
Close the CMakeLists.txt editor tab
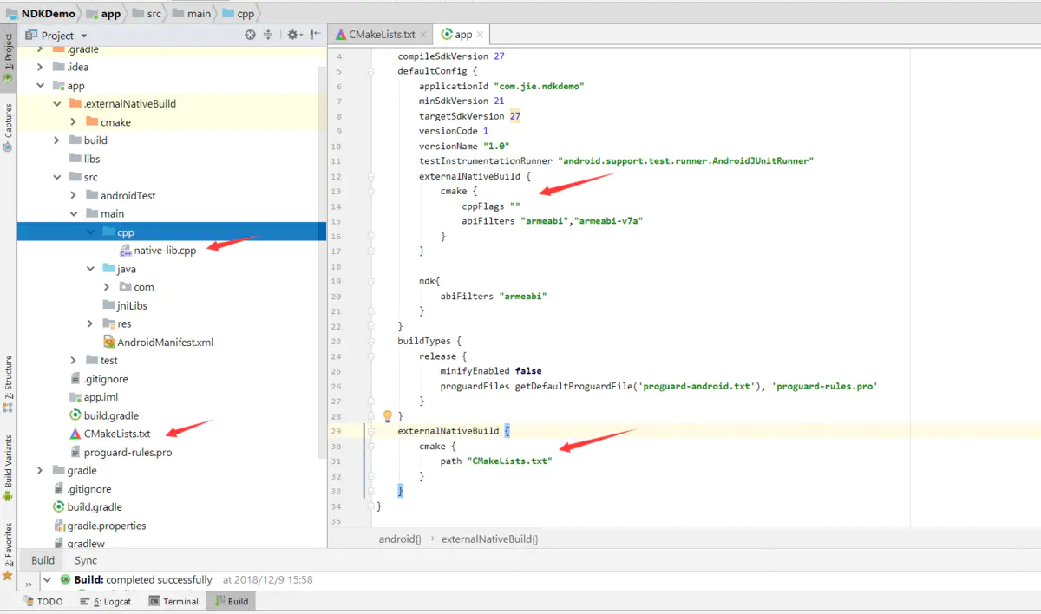(422, 35)
